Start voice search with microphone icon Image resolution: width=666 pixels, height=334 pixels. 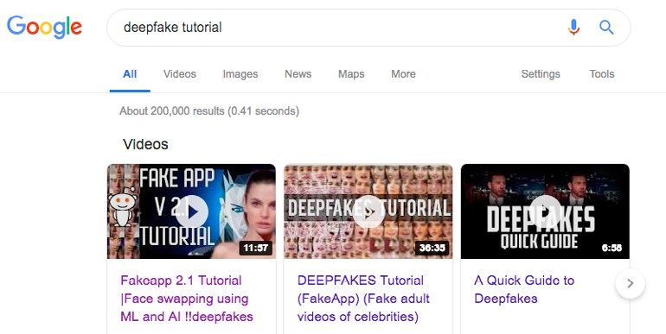573,28
